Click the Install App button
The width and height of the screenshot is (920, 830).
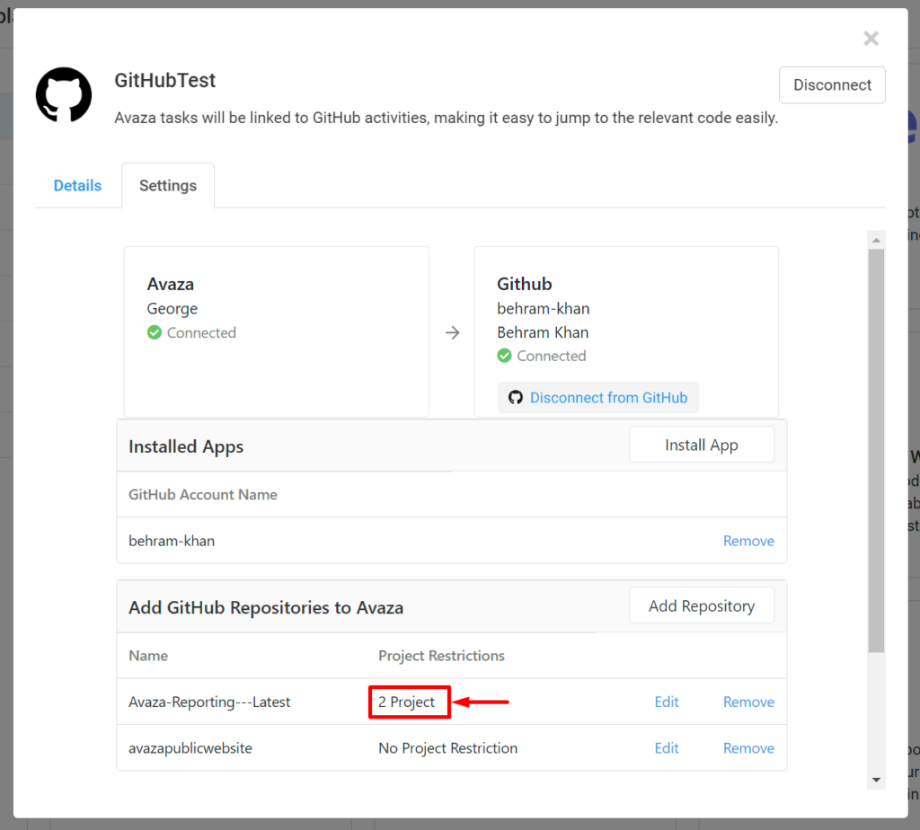pos(701,445)
